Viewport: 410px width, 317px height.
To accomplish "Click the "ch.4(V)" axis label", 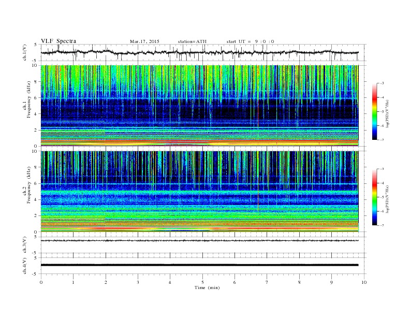I will pyautogui.click(x=25, y=266).
